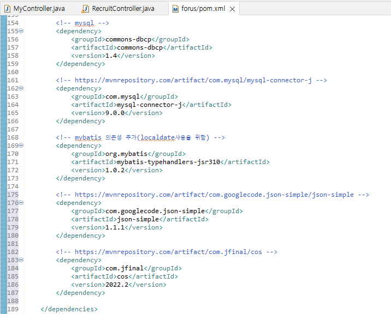Collapse the dependency block at line 169
Screen dimensions: 391x314
(x=21, y=146)
